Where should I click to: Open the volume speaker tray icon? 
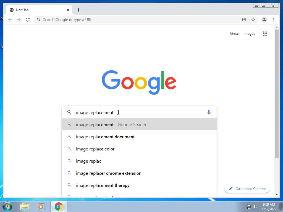pos(255,207)
